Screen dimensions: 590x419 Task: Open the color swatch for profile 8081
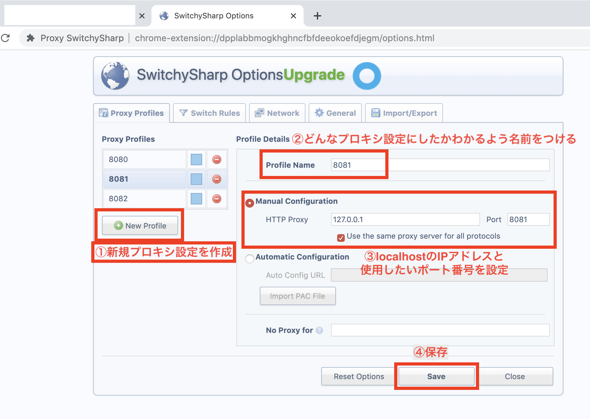tap(196, 179)
